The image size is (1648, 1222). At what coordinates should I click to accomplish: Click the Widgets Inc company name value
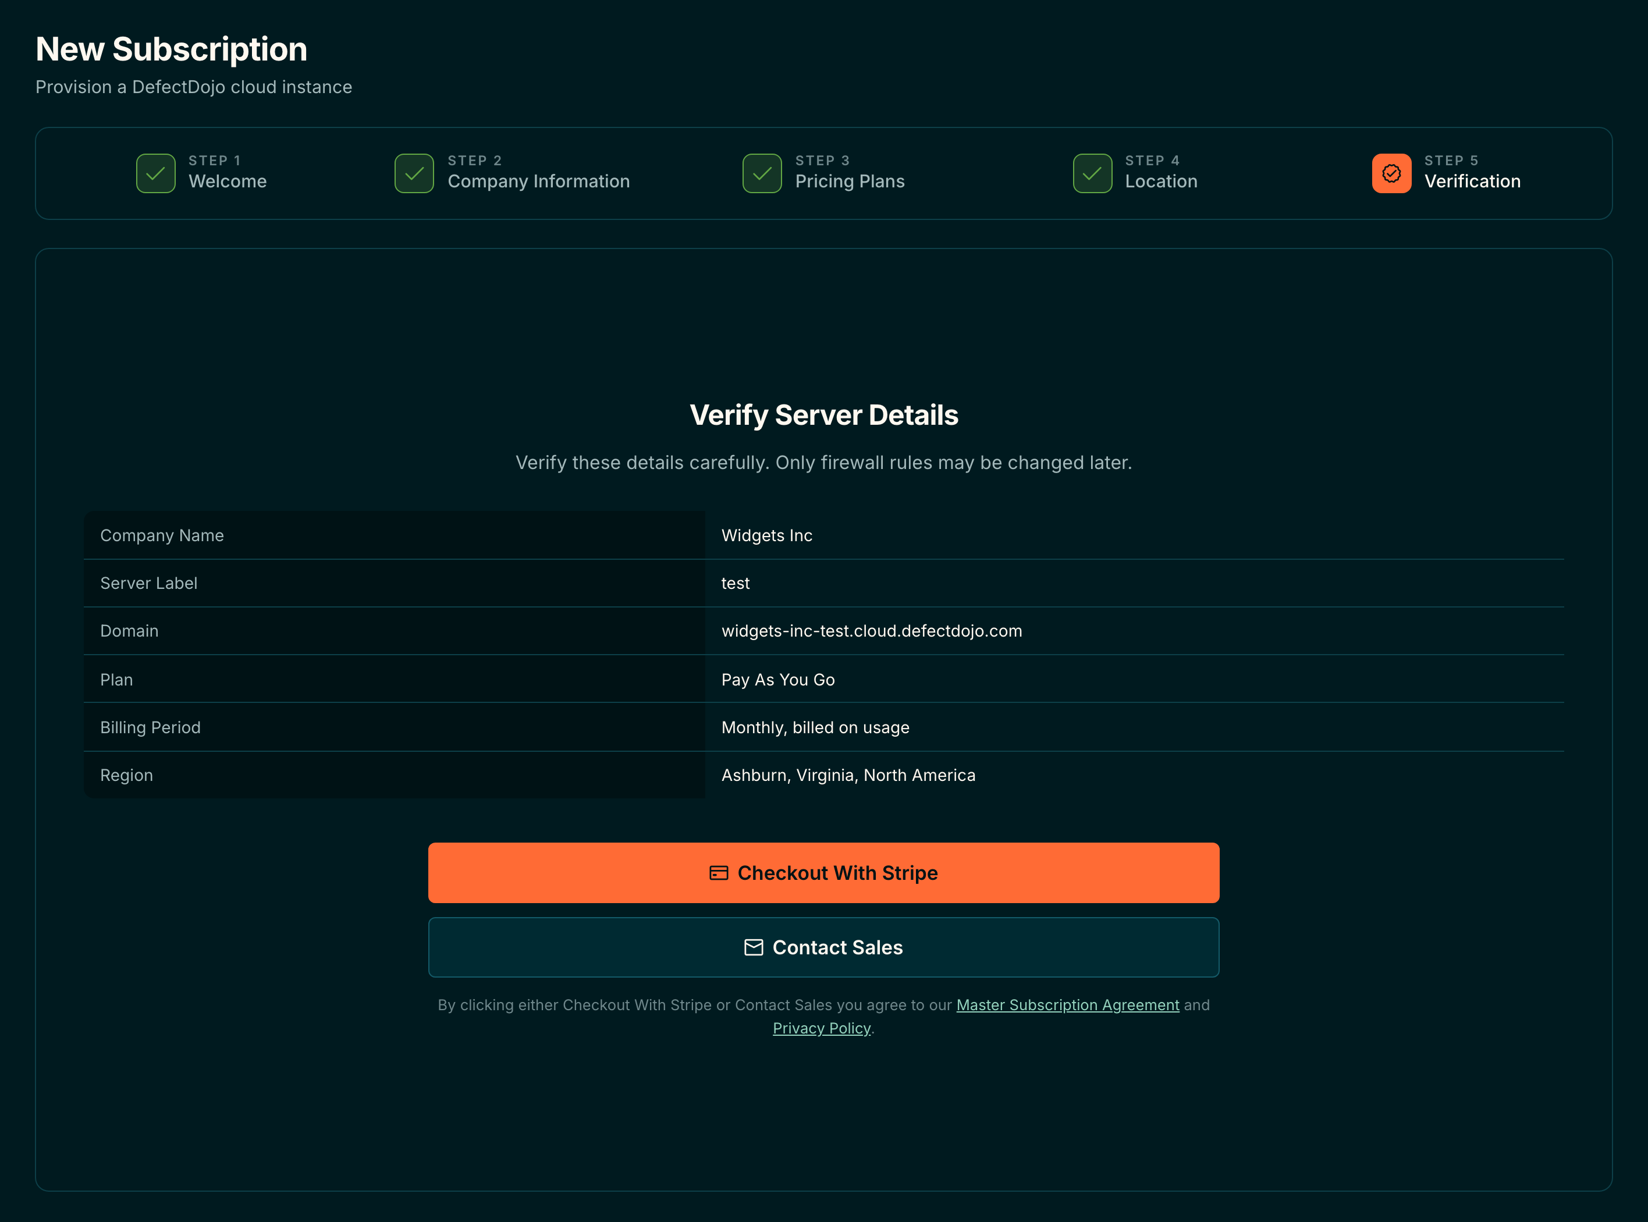[x=766, y=535]
